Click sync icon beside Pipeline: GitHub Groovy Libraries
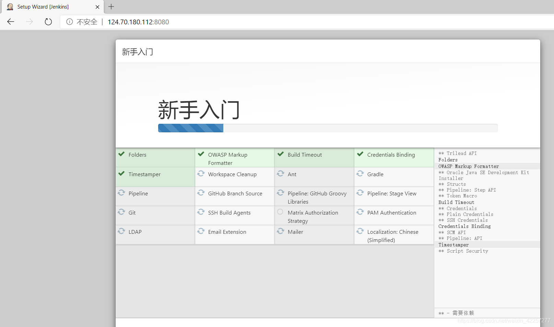The image size is (554, 327). click(281, 193)
